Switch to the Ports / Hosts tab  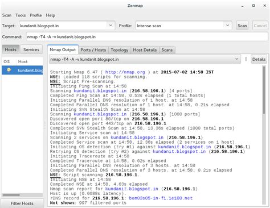(93, 50)
